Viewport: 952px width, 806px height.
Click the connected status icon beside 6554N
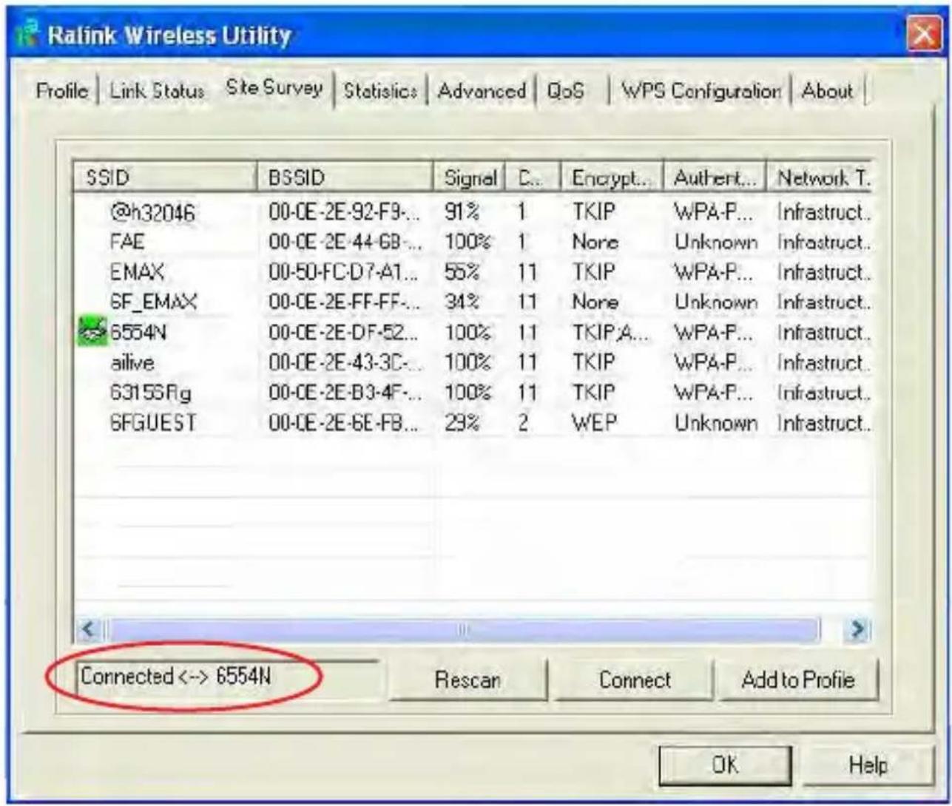pos(92,333)
